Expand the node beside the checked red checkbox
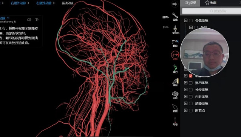The height and width of the screenshot is (137, 241). [186, 76]
